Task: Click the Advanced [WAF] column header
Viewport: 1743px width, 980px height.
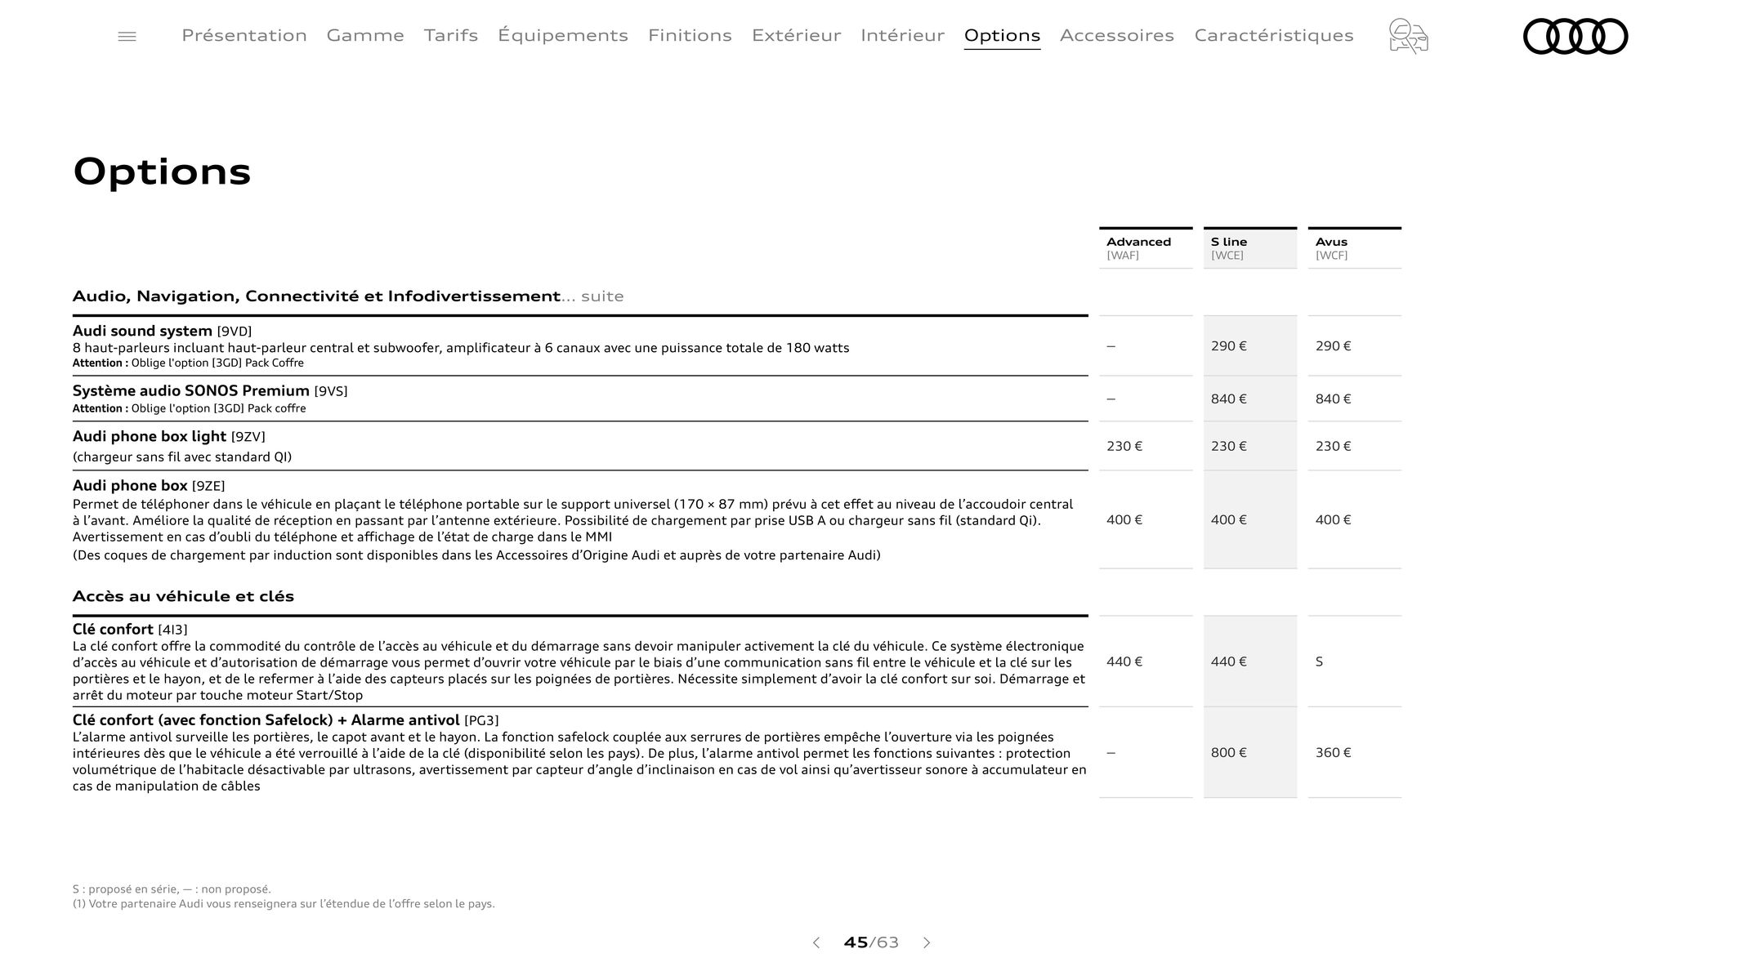Action: (x=1146, y=248)
